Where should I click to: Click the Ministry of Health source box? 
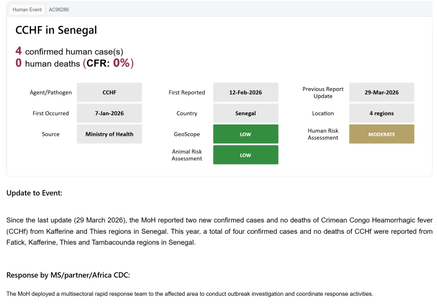(109, 134)
